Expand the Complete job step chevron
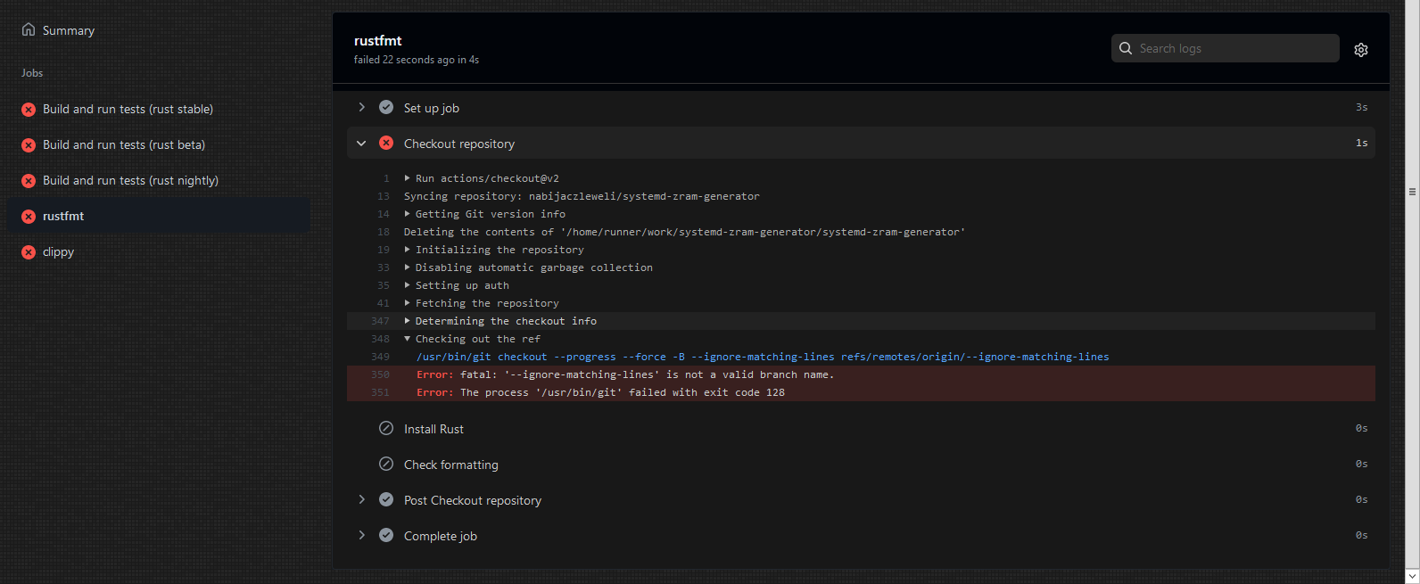Screen dimensions: 1420x584 pos(361,535)
